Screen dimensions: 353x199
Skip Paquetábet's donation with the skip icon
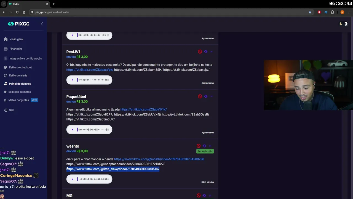pos(212,96)
